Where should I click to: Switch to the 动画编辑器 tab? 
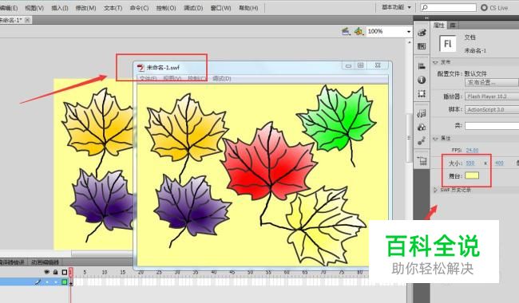tap(45, 262)
